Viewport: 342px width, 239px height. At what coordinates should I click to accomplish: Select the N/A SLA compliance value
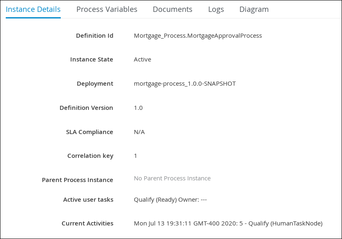139,132
